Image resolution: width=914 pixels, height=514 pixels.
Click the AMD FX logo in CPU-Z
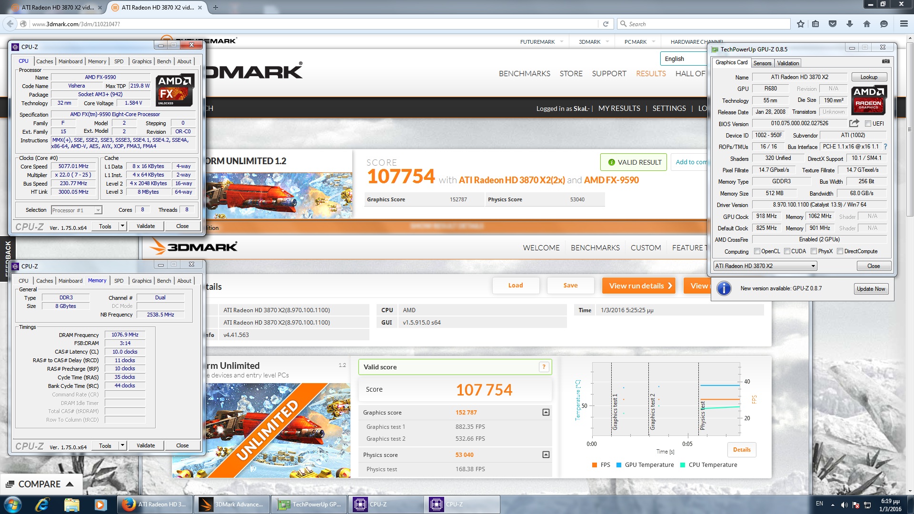click(175, 90)
